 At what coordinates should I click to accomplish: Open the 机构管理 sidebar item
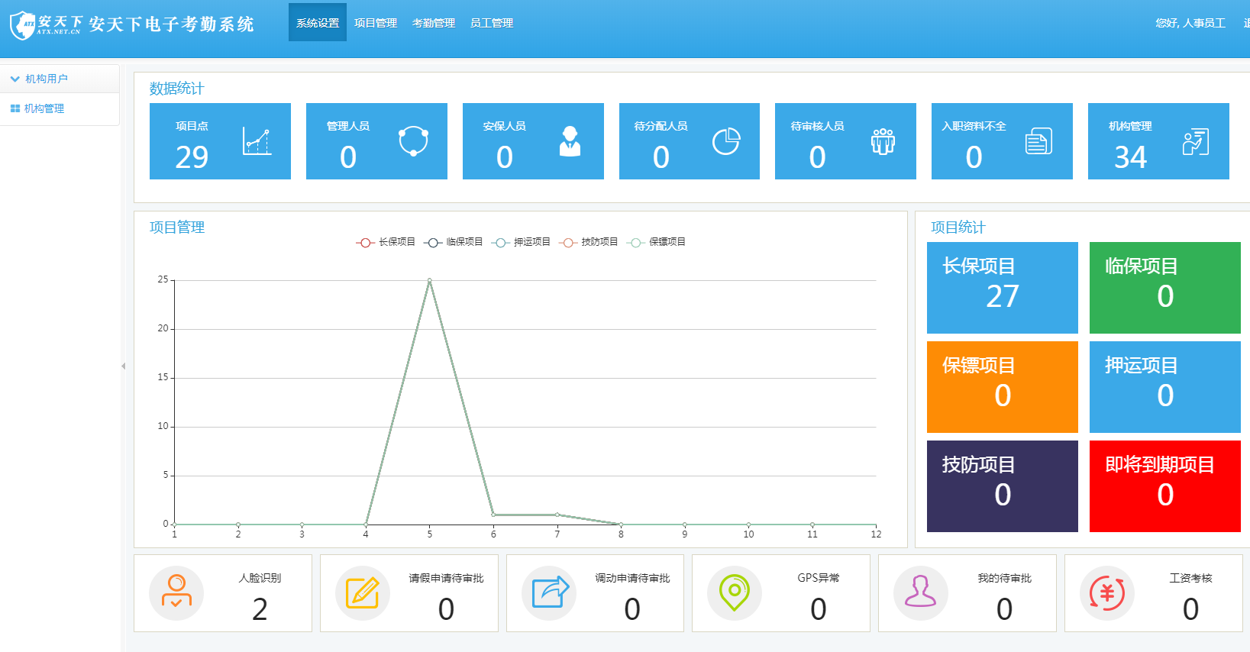point(44,108)
